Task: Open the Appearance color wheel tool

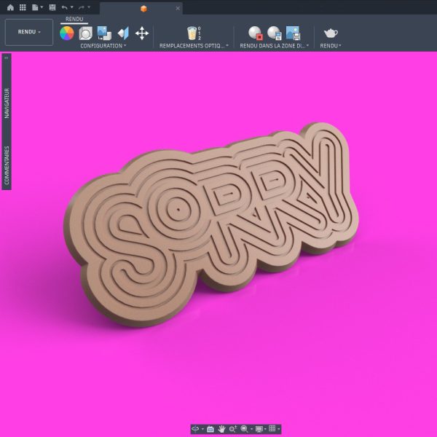Action: click(x=67, y=34)
